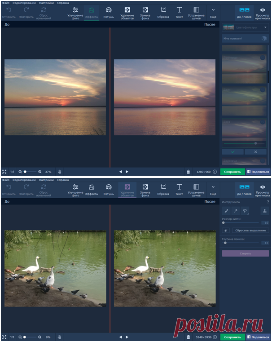Click the Сбросить выделение button

coord(250,231)
